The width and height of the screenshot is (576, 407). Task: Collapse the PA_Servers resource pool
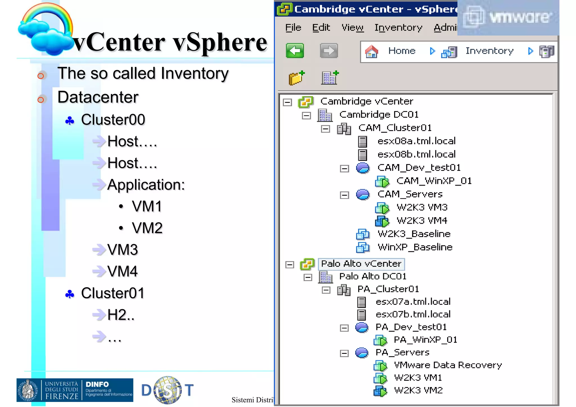(x=344, y=353)
